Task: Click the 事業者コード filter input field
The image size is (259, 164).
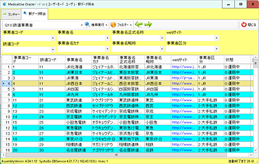Action: point(27,38)
